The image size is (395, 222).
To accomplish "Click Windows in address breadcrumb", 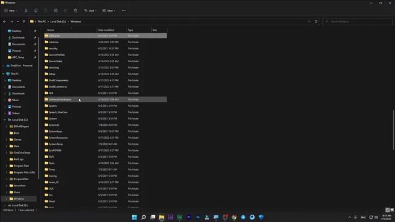I will tap(76, 22).
